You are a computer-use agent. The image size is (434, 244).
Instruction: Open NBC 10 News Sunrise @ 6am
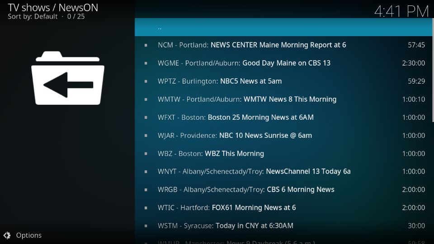[283, 135]
